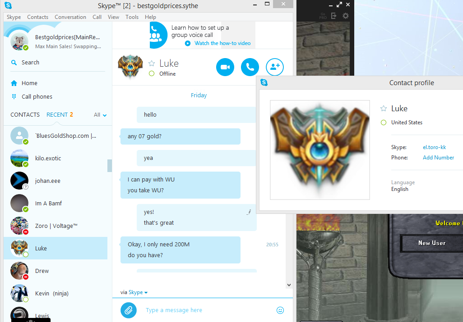The height and width of the screenshot is (322, 463).
Task: Open the 'All' contacts filter dropdown
Action: 100,115
